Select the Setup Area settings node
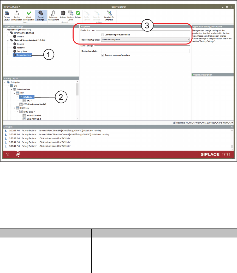 22,51
